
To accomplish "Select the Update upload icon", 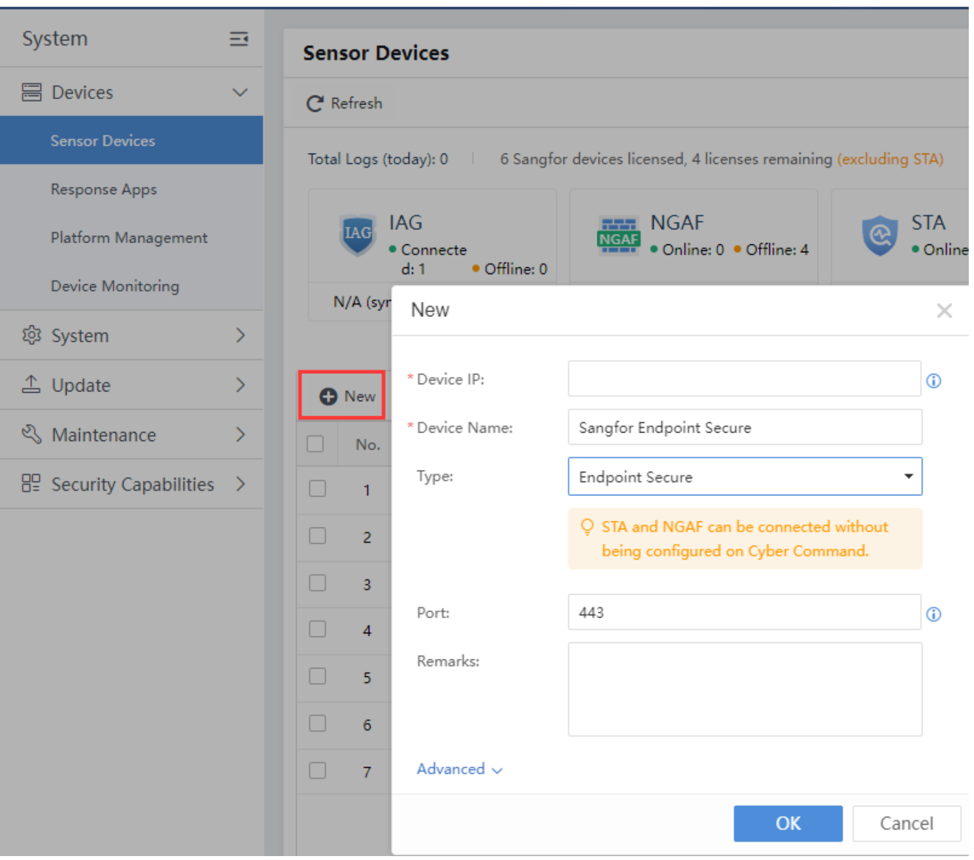I will (x=31, y=385).
